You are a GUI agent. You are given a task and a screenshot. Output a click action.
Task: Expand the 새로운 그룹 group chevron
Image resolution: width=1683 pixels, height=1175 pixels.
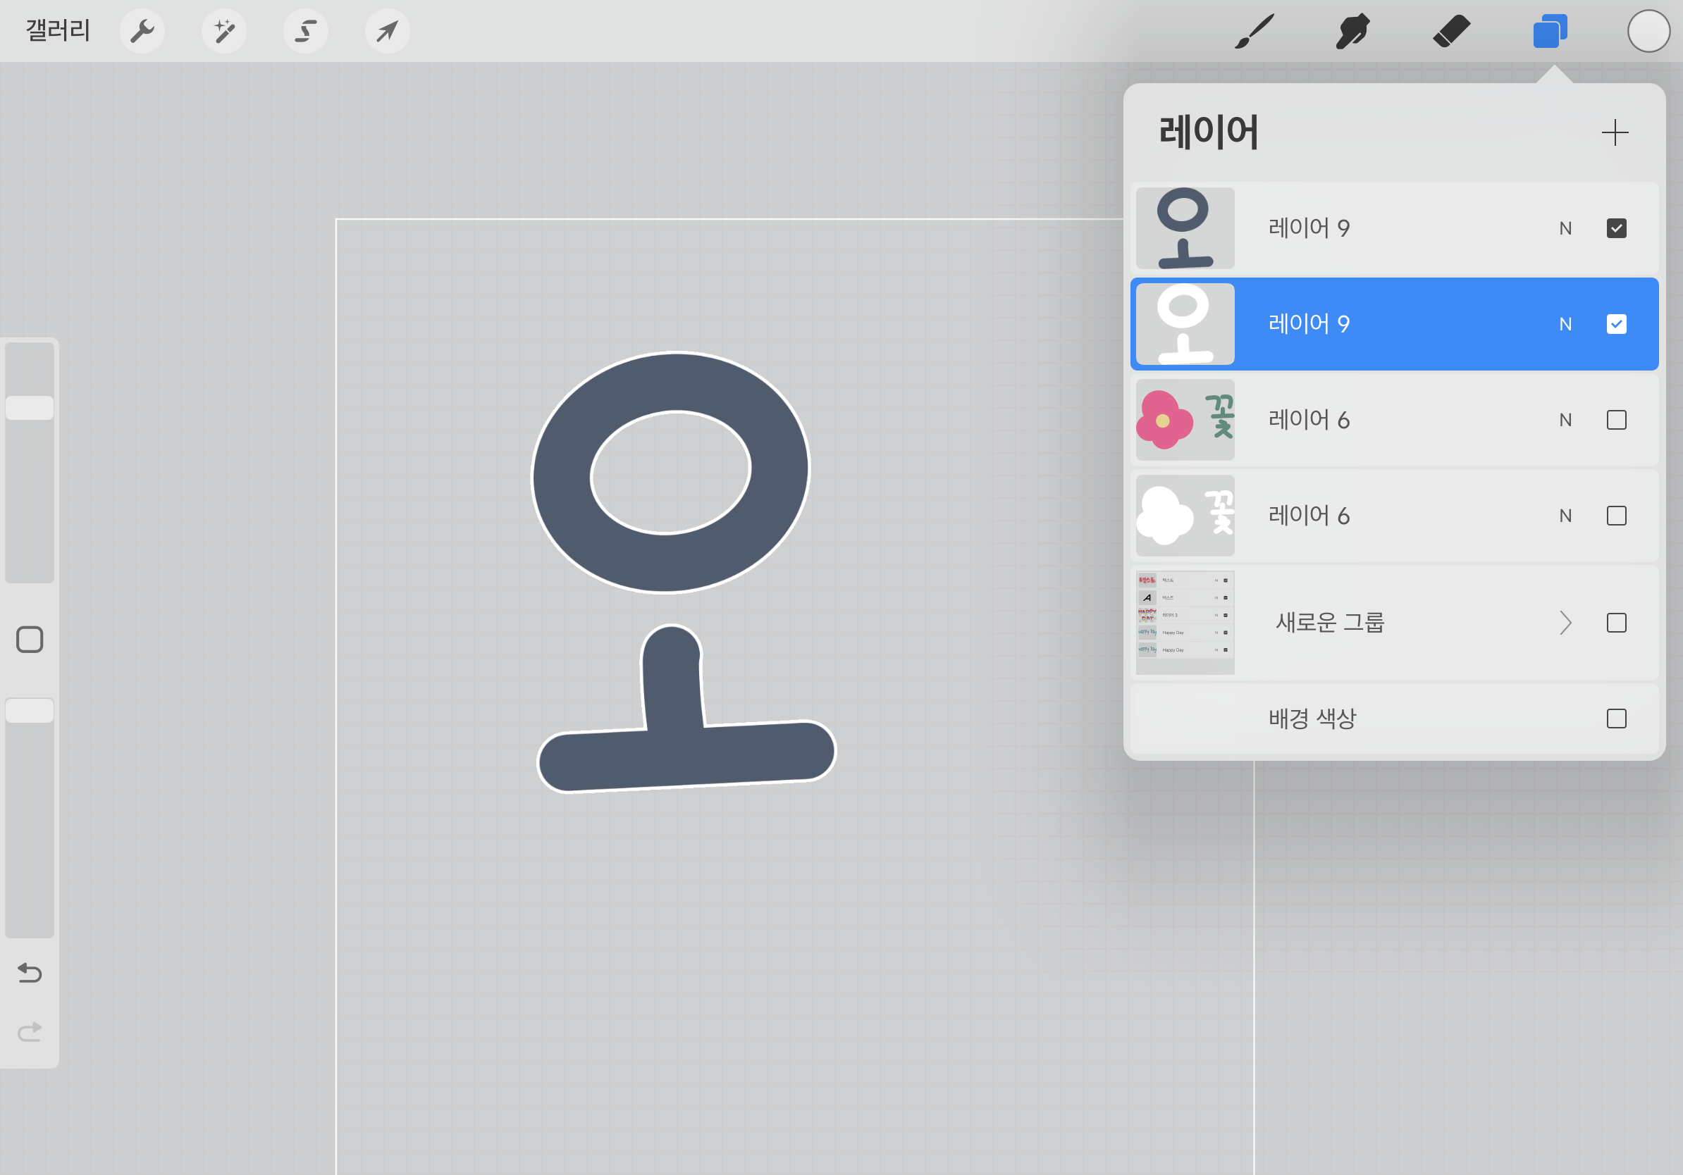click(1565, 623)
